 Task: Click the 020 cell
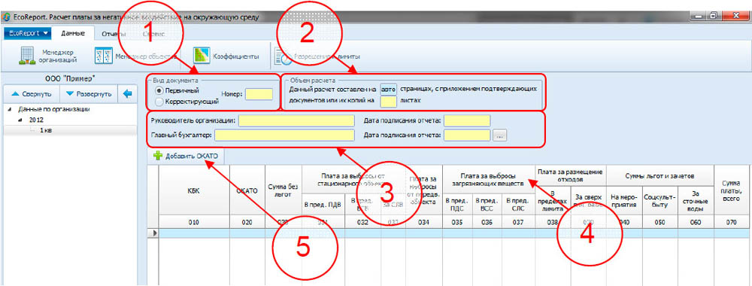(247, 222)
